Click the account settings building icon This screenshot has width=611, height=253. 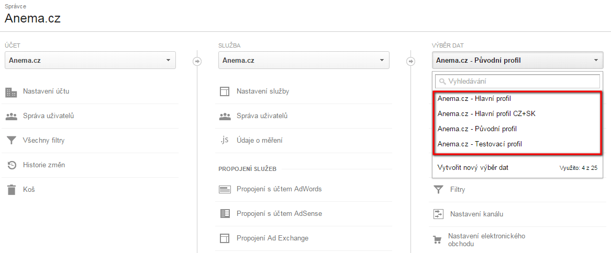click(12, 92)
